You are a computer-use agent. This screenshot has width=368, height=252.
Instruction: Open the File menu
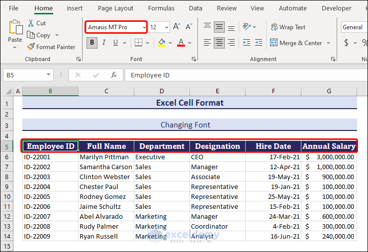(x=14, y=8)
